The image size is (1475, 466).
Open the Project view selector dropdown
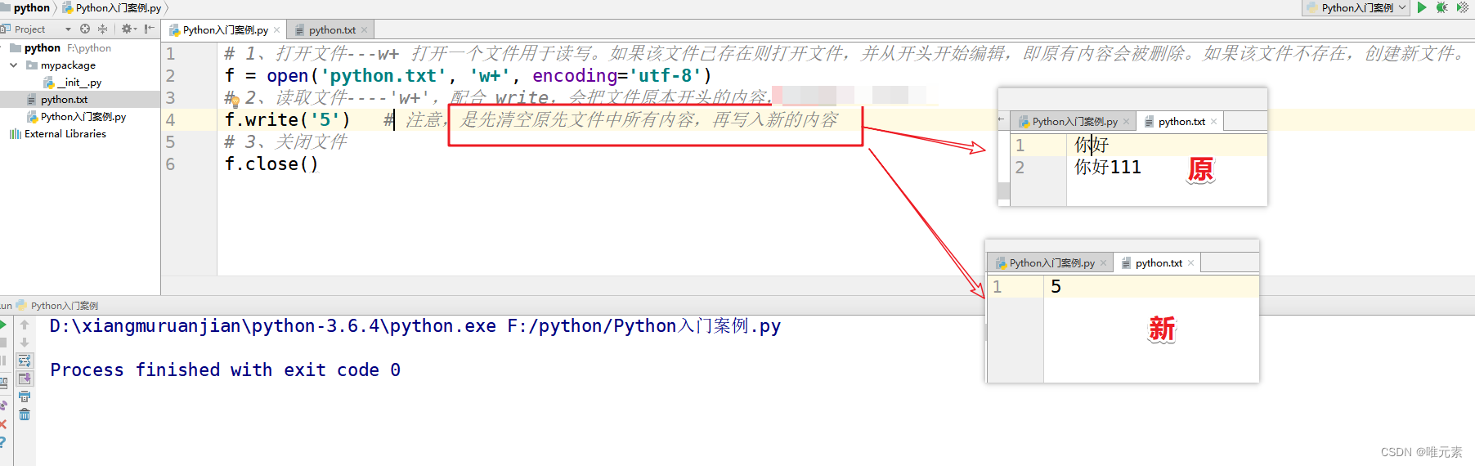tap(69, 29)
